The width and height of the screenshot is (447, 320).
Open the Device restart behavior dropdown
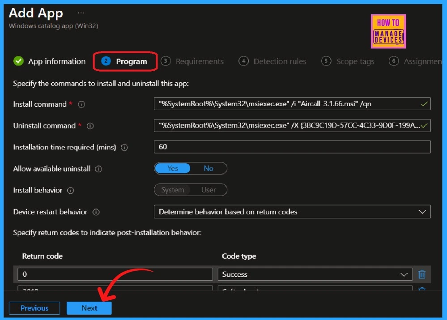pyautogui.click(x=292, y=212)
